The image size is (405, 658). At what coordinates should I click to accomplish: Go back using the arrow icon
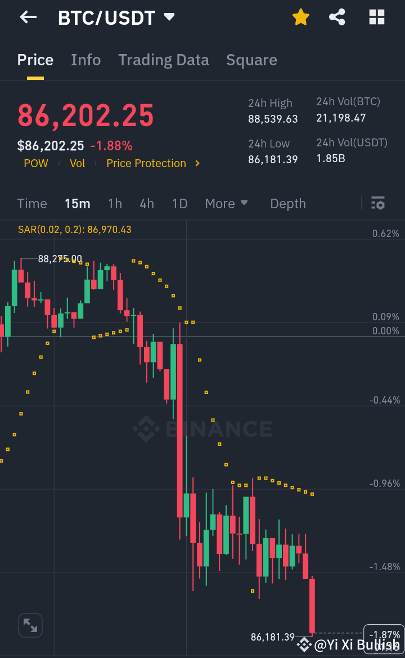point(27,17)
